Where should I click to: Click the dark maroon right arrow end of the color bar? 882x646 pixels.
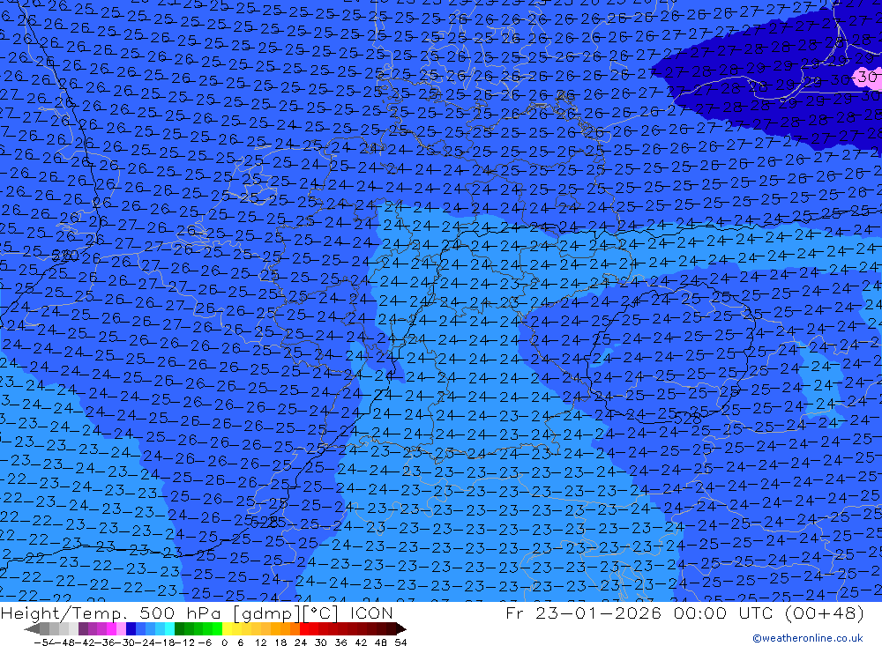400,628
